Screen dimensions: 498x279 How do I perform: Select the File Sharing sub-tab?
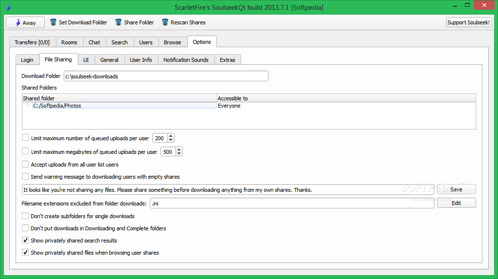coord(58,59)
